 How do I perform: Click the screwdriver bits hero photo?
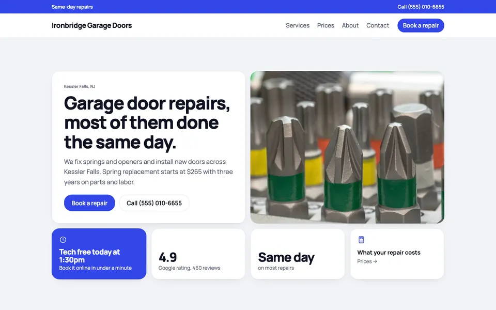[347, 147]
